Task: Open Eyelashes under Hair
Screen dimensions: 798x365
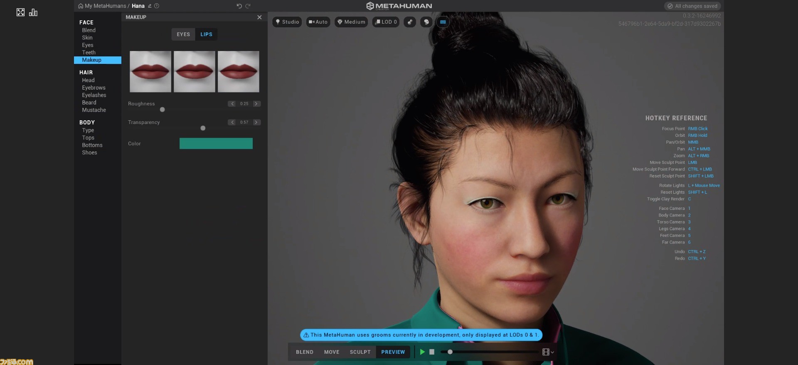Action: (94, 95)
